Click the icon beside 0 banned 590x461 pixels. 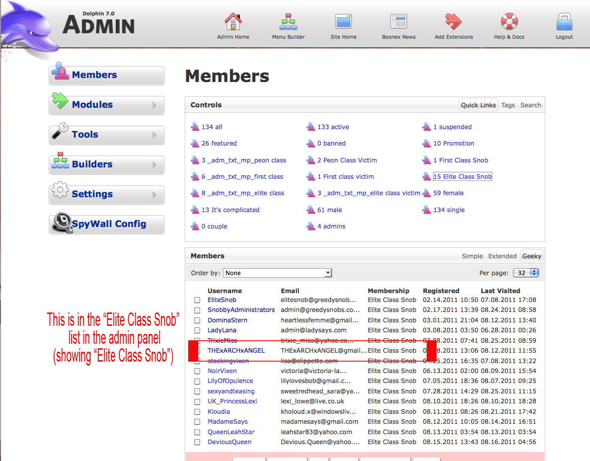(x=311, y=144)
